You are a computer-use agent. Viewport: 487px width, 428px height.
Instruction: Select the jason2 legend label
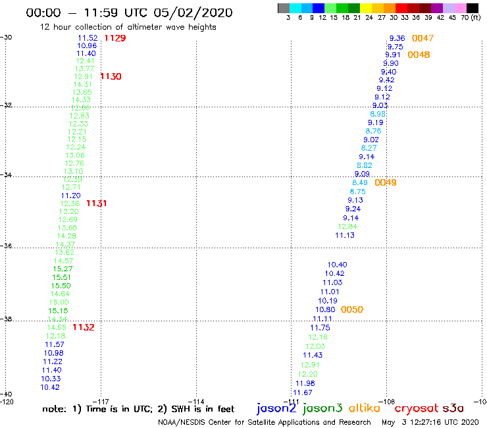pos(276,408)
